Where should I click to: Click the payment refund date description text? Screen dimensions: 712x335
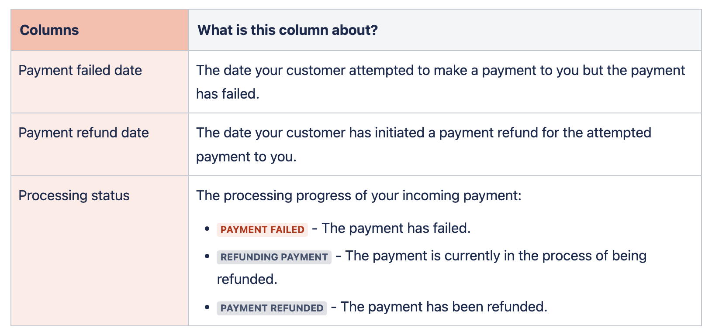point(424,144)
